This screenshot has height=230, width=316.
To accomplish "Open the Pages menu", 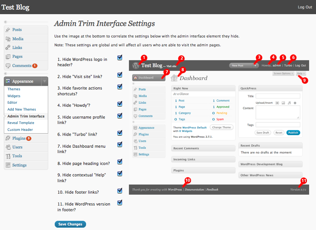I will [x=17, y=56].
